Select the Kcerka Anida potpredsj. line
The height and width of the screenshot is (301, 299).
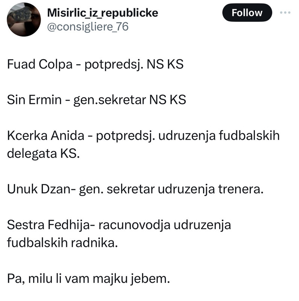coord(143,136)
